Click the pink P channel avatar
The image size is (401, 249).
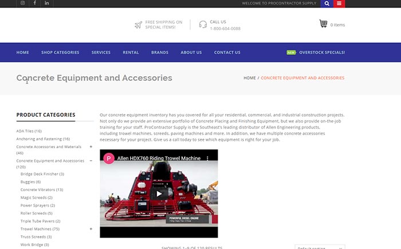click(109, 158)
